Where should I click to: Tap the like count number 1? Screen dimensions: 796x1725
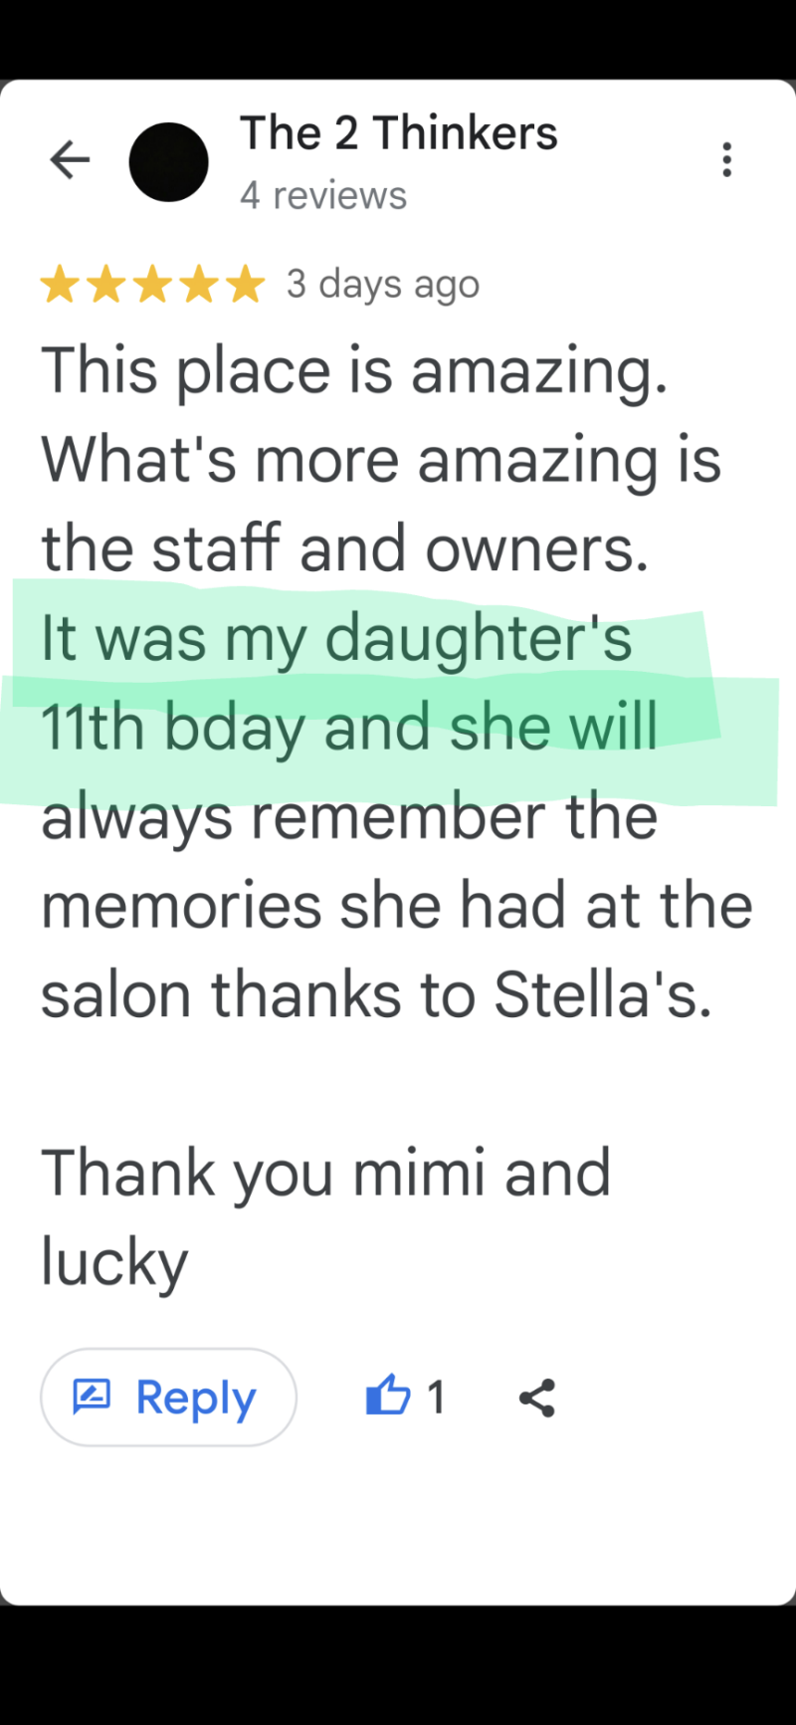pyautogui.click(x=436, y=1398)
